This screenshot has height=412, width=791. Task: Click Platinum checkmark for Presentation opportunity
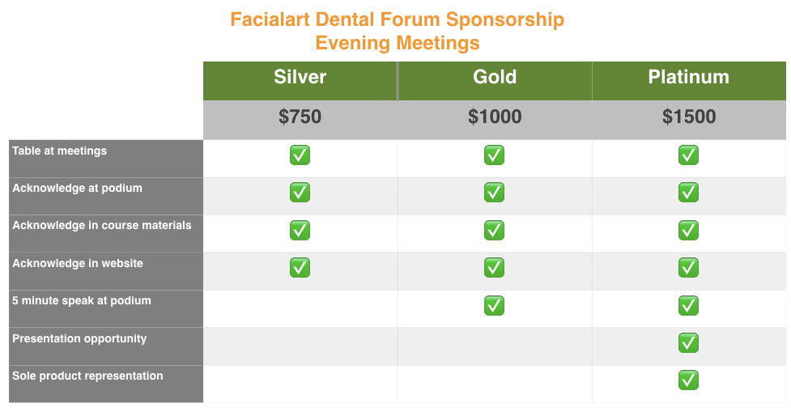coord(688,343)
